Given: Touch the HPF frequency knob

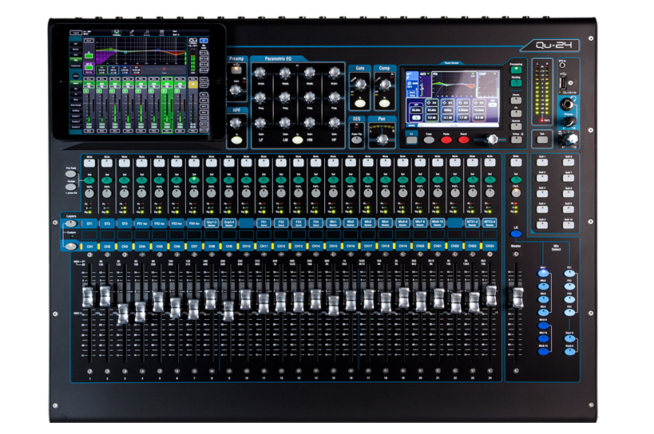Looking at the screenshot, I should [x=236, y=122].
